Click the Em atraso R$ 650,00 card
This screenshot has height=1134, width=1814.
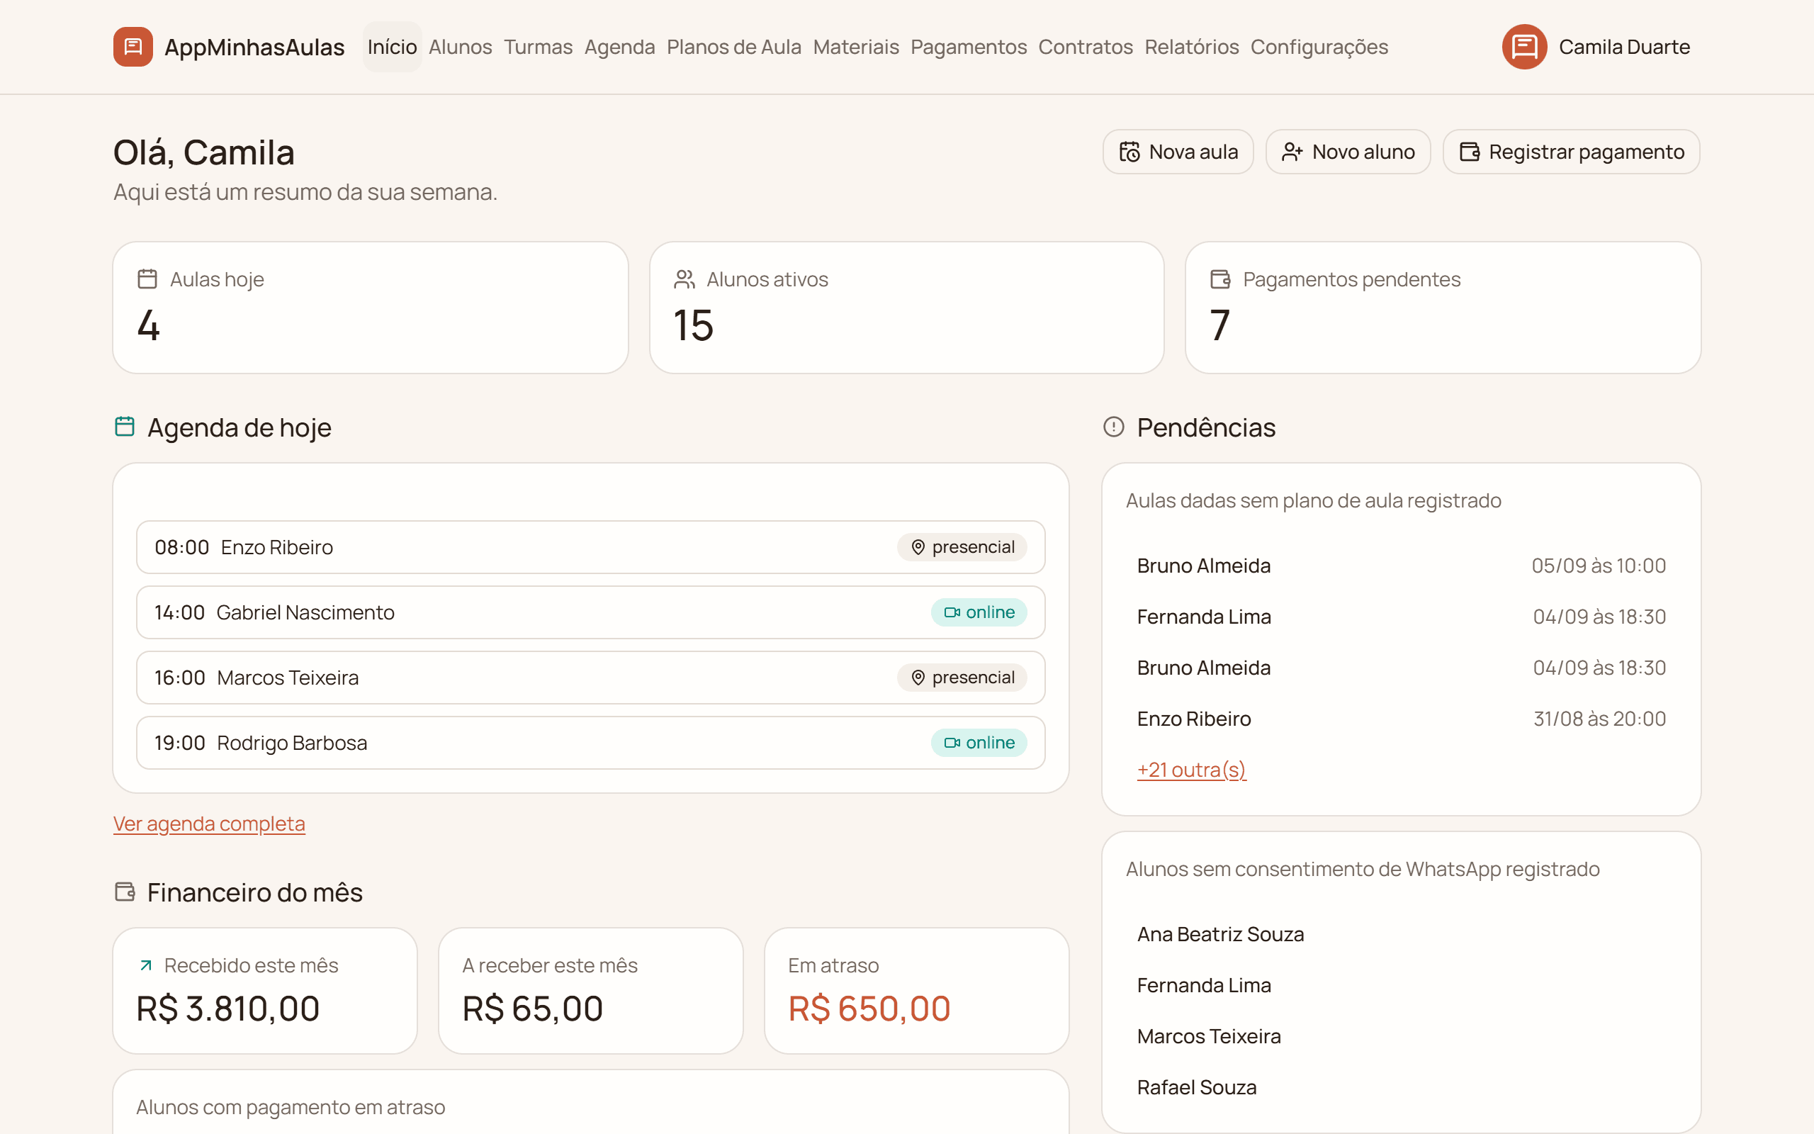(916, 990)
